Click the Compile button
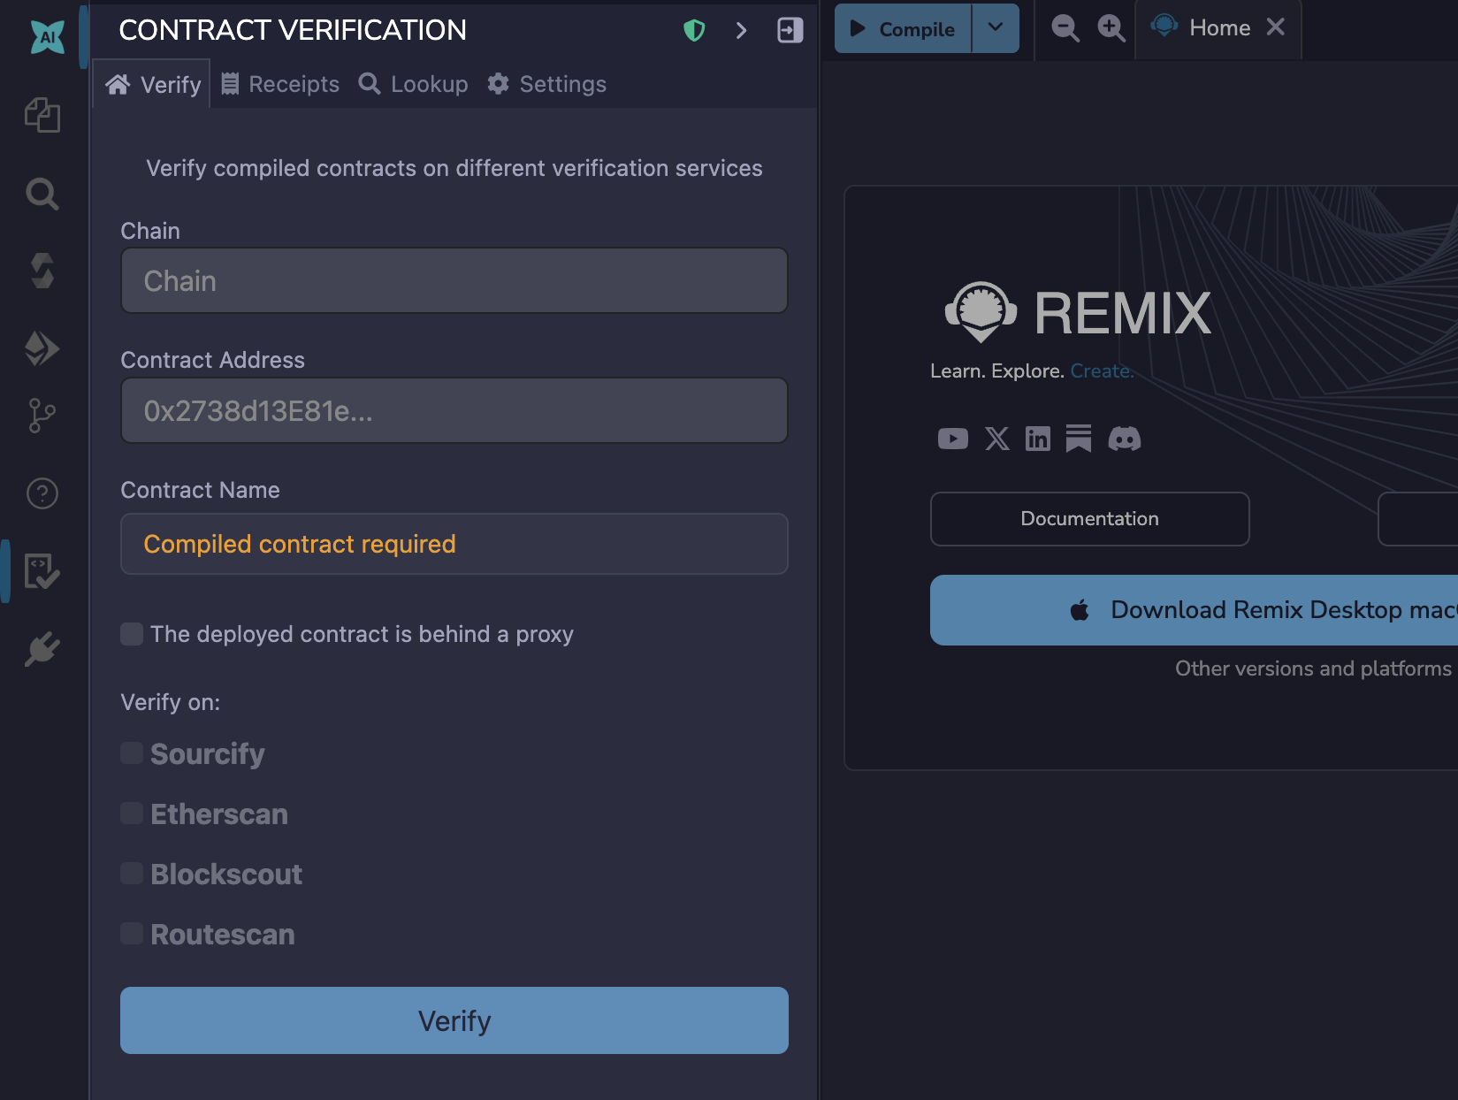 (x=903, y=29)
